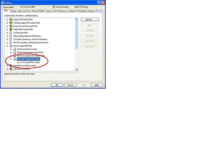Close the Options dialog
Screen dimensions: 209x148
(x=103, y=3)
